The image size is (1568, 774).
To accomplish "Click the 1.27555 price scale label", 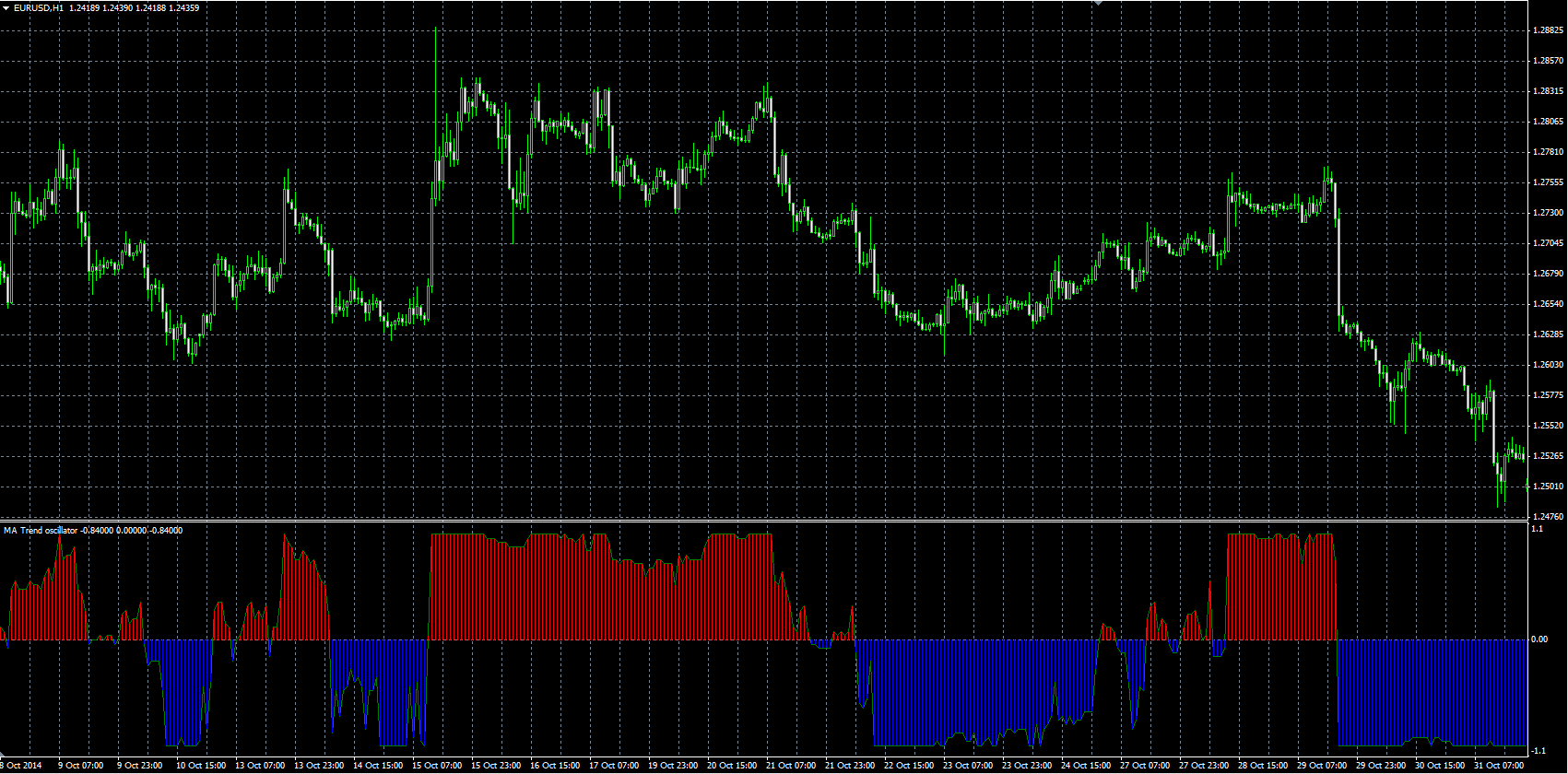I will (x=1549, y=182).
